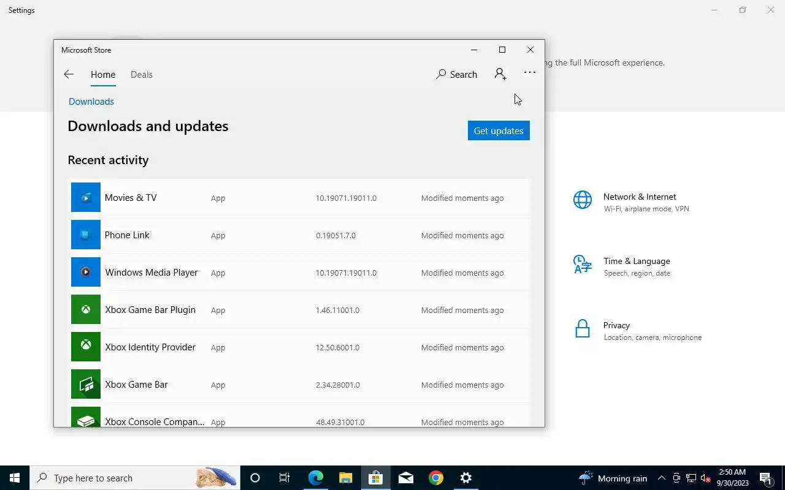Click version 1.46.11001.0 text
The image size is (785, 490).
click(x=337, y=310)
